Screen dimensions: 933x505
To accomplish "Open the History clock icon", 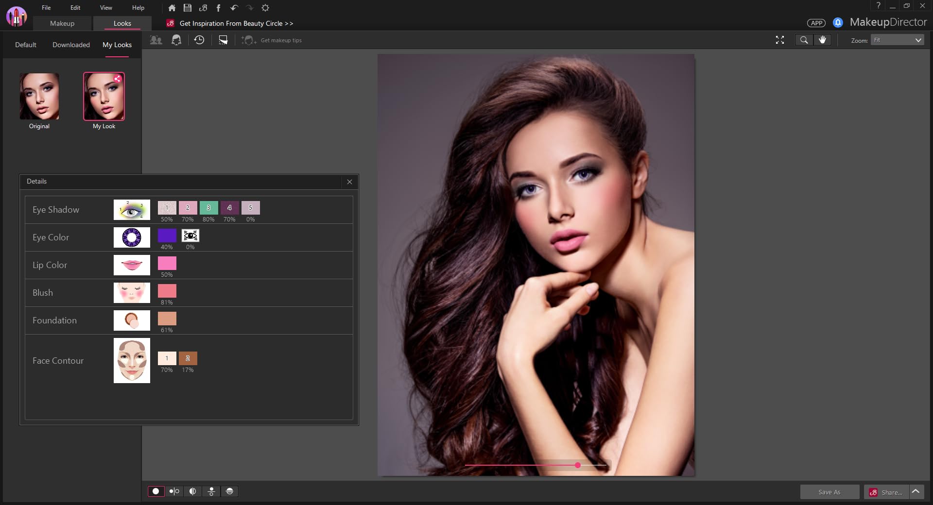I will [x=199, y=40].
